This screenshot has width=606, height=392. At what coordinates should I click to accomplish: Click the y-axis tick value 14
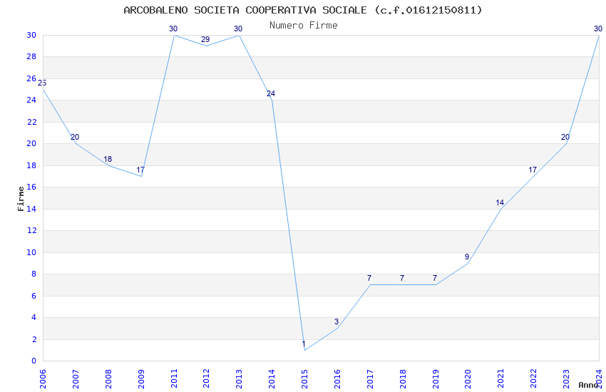coord(31,209)
